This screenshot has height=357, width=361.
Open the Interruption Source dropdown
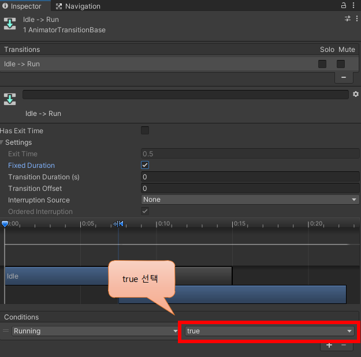250,200
